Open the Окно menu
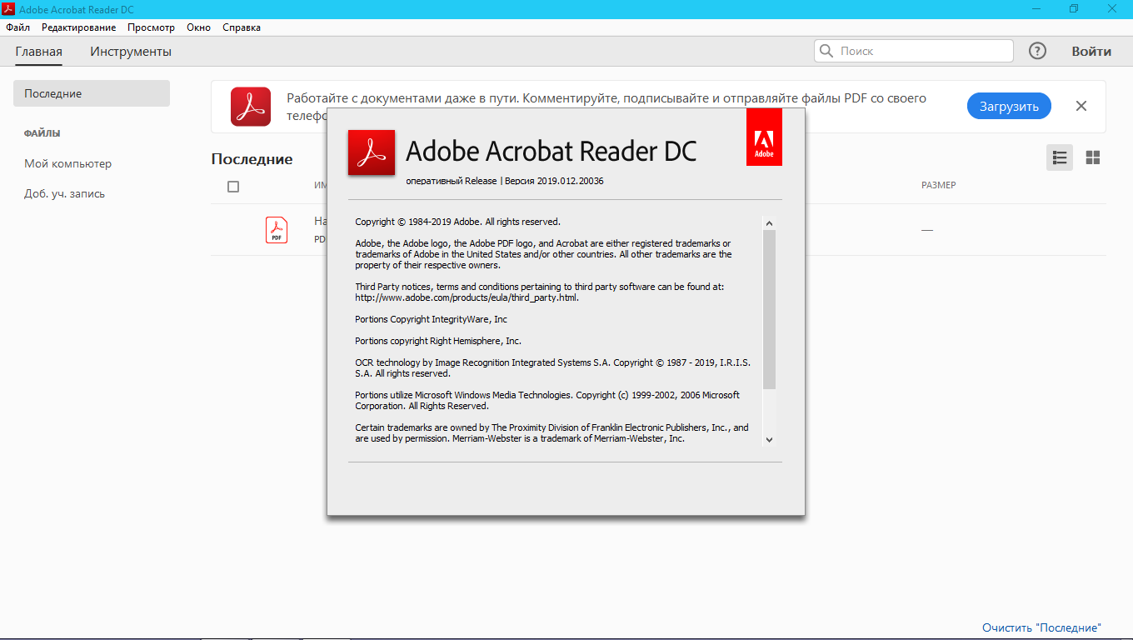The width and height of the screenshot is (1133, 640). click(x=198, y=27)
